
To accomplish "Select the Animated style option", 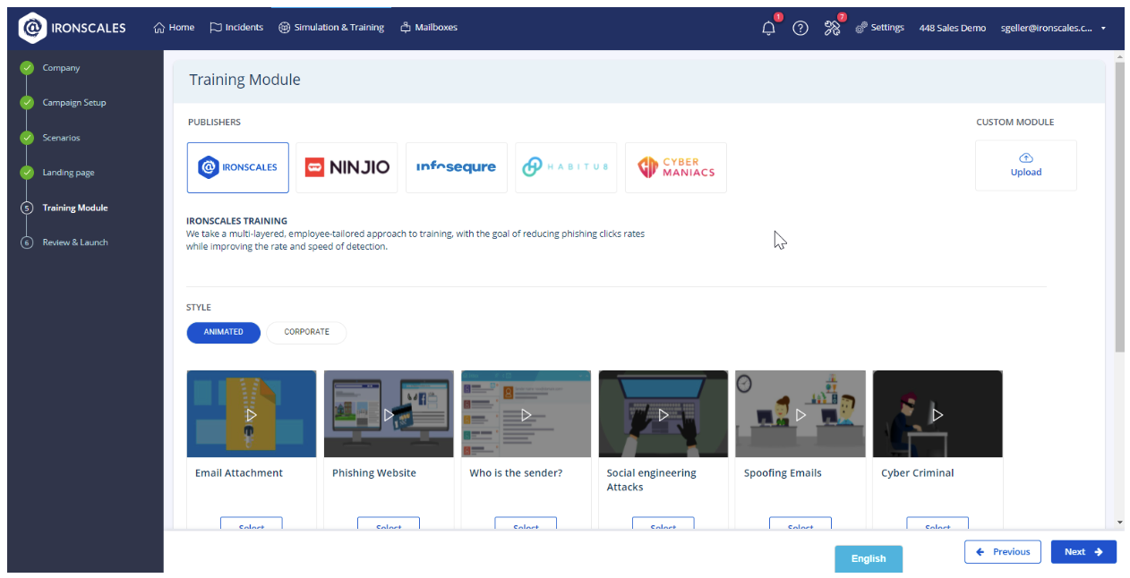I will click(x=223, y=332).
